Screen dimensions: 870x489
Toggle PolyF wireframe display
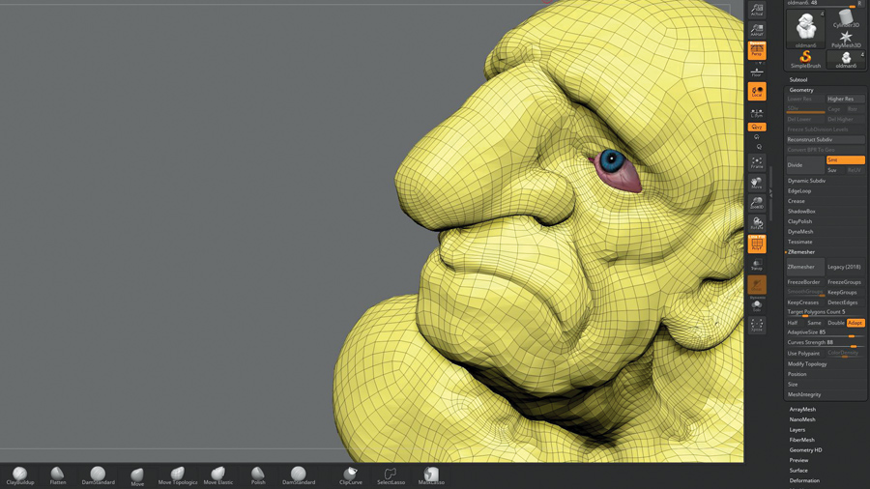[757, 244]
